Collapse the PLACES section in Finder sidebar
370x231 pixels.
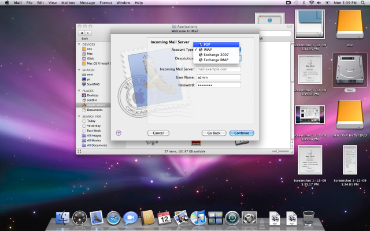(x=79, y=91)
